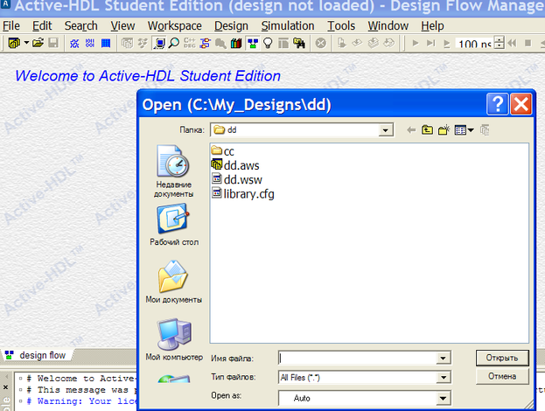545x411 pixels.
Task: Click the blue 101 binary pattern toolbar icon
Action: (90, 43)
